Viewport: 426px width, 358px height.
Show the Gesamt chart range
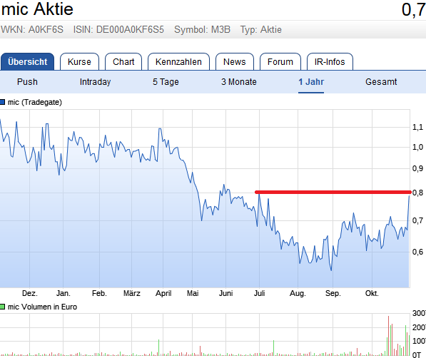(381, 82)
